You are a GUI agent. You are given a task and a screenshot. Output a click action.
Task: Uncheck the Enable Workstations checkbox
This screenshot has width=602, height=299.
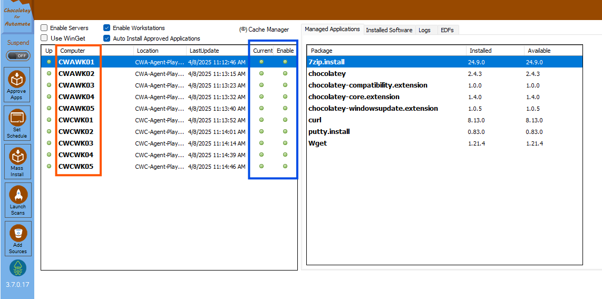tap(106, 28)
